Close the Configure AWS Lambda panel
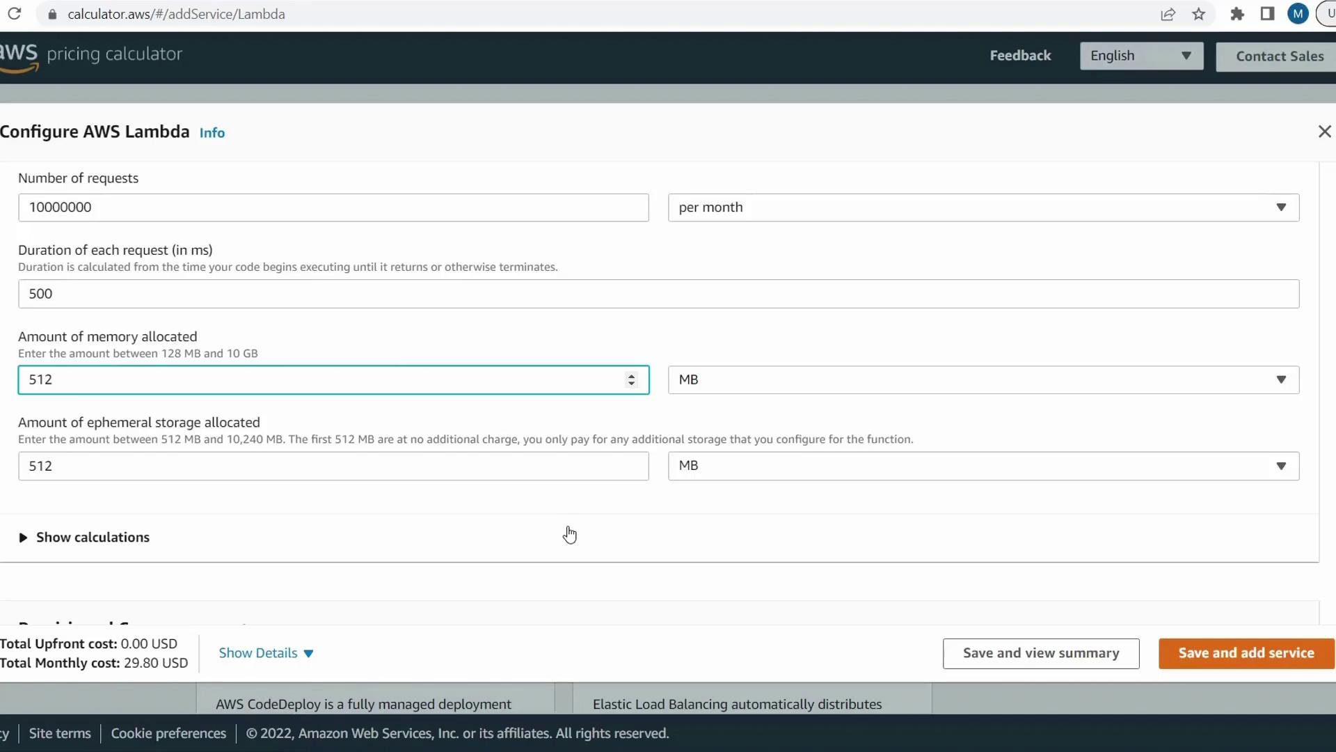The image size is (1336, 752). (1324, 132)
